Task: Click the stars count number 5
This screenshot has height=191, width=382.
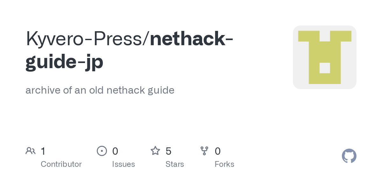Action: click(x=169, y=151)
